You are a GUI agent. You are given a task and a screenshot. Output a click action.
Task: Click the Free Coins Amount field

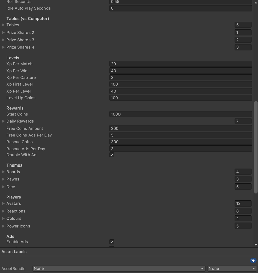[x=181, y=128]
